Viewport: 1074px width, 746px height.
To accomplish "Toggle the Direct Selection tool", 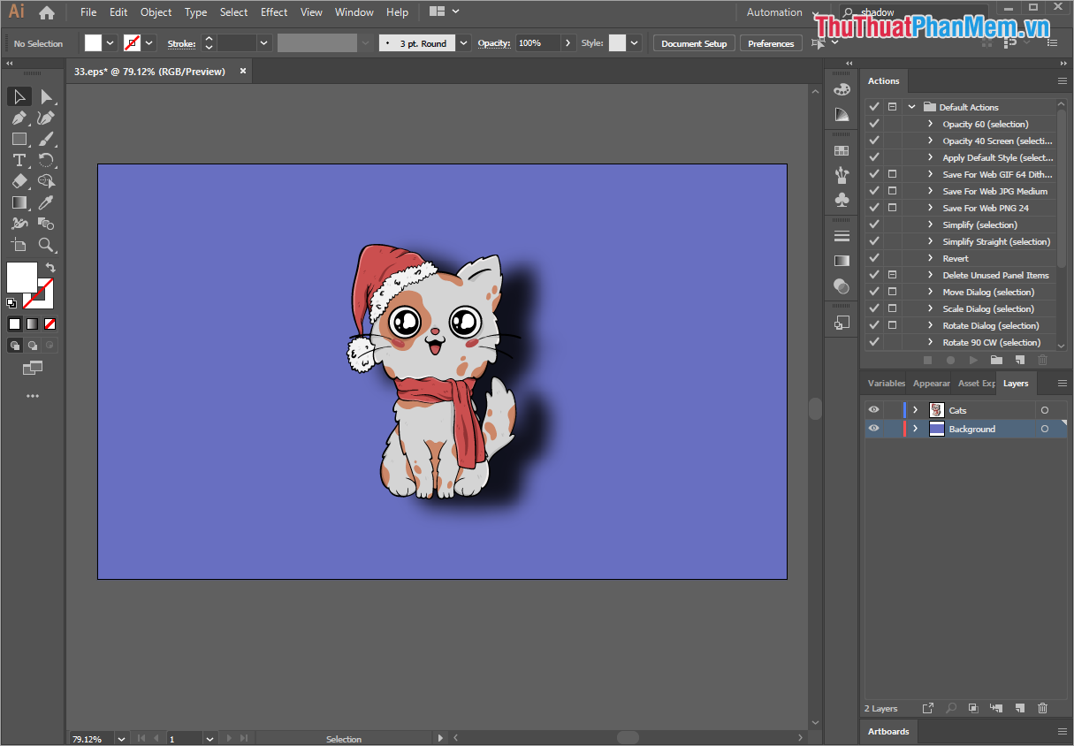I will coord(46,96).
